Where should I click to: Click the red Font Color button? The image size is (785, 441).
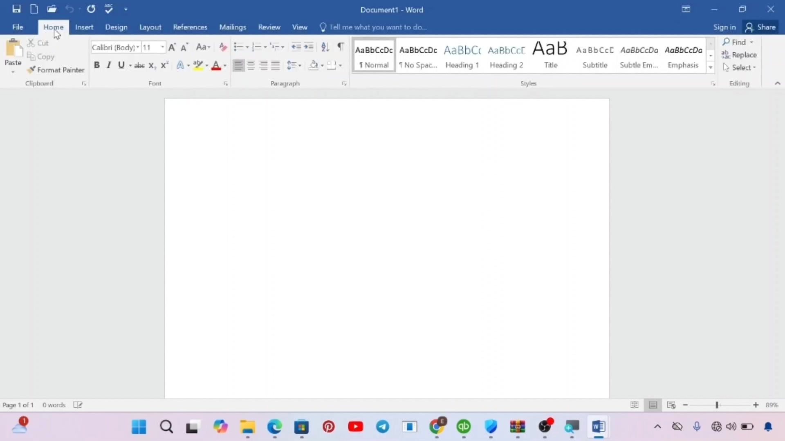(x=216, y=65)
